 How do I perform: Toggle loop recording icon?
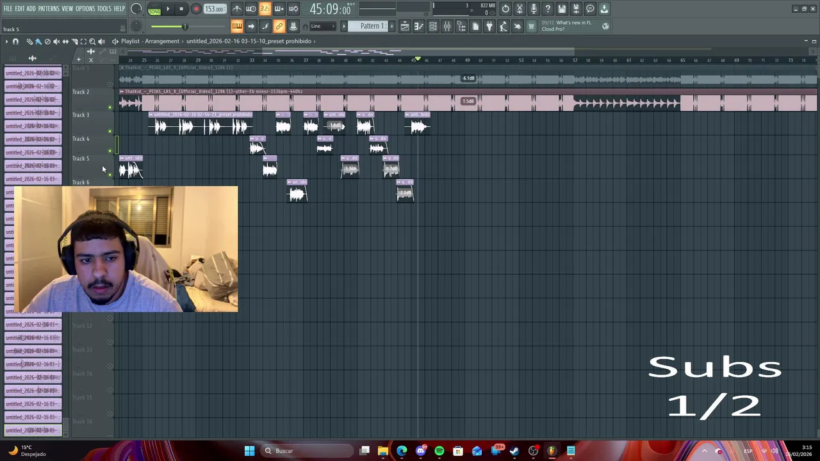(x=293, y=9)
